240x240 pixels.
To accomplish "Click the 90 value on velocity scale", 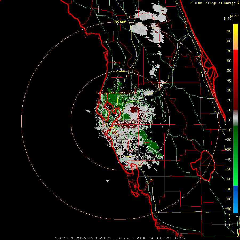I will tap(229, 31).
